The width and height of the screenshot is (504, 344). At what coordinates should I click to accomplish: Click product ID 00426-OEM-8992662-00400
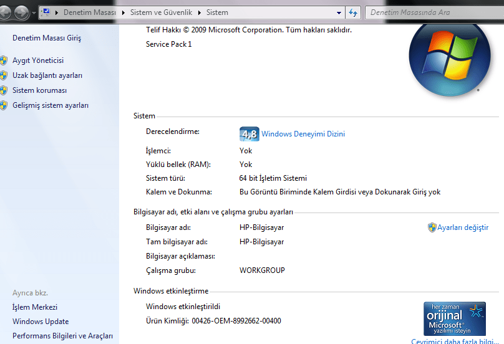point(236,321)
